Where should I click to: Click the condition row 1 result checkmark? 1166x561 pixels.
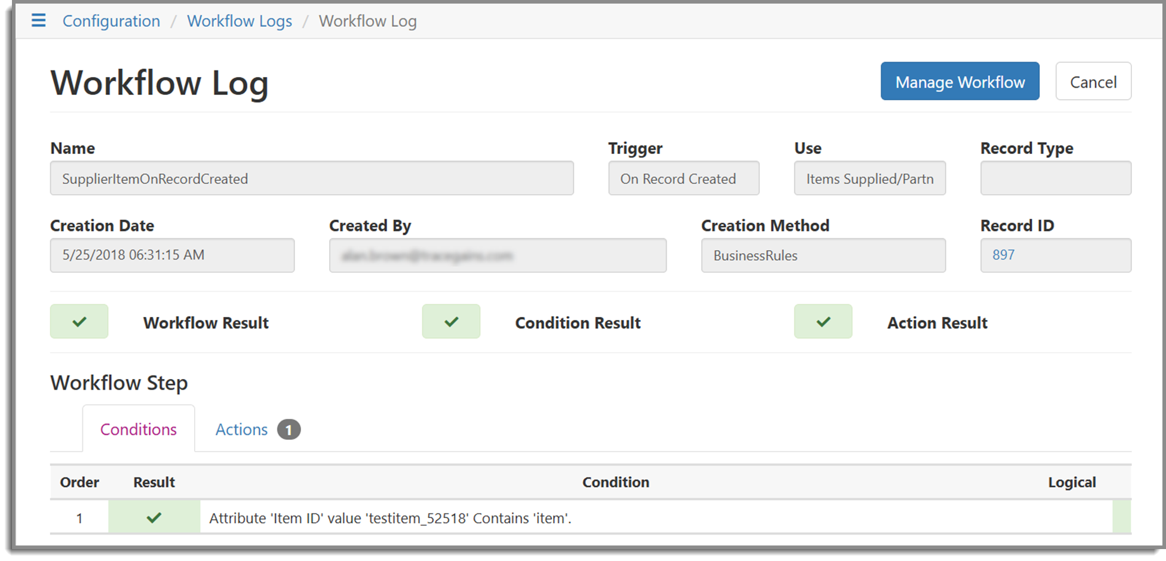tap(154, 517)
